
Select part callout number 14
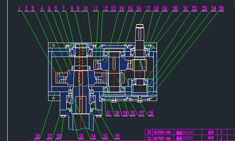coord(121,8)
